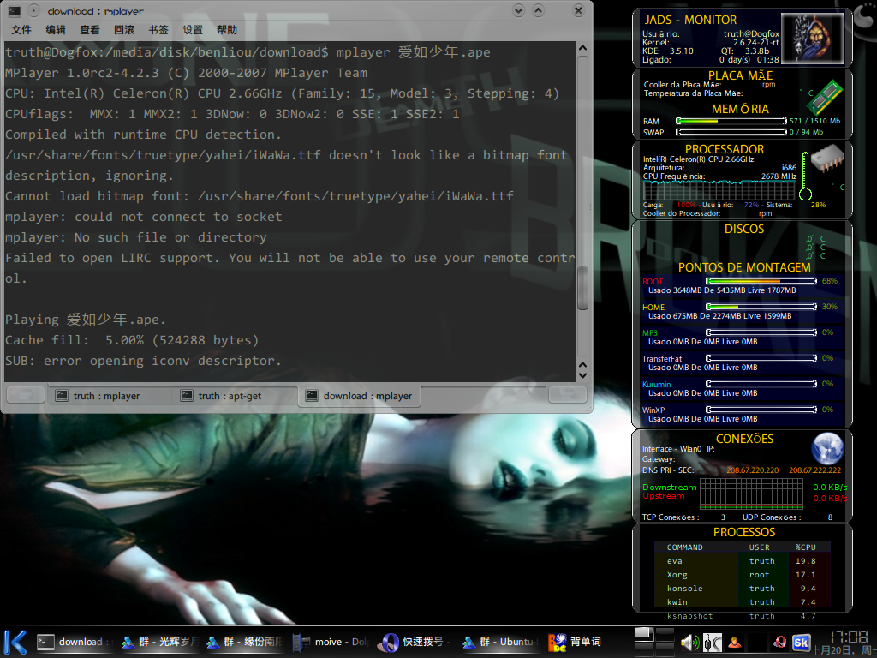Click the 'WinXP' mount label

coord(653,410)
